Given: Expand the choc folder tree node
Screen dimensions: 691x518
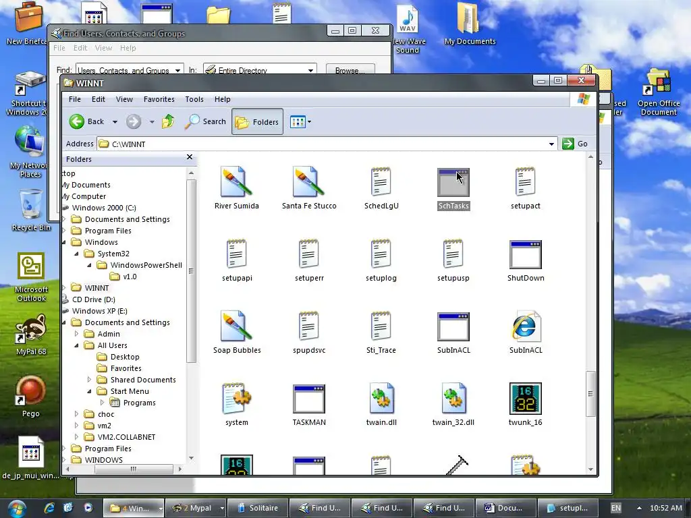Looking at the screenshot, I should point(77,414).
